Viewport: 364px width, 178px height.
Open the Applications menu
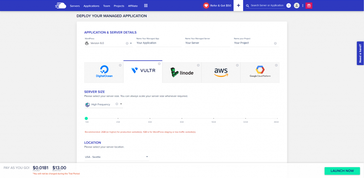click(x=91, y=6)
